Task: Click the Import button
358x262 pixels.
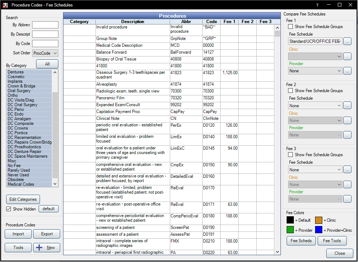Action: [18, 234]
